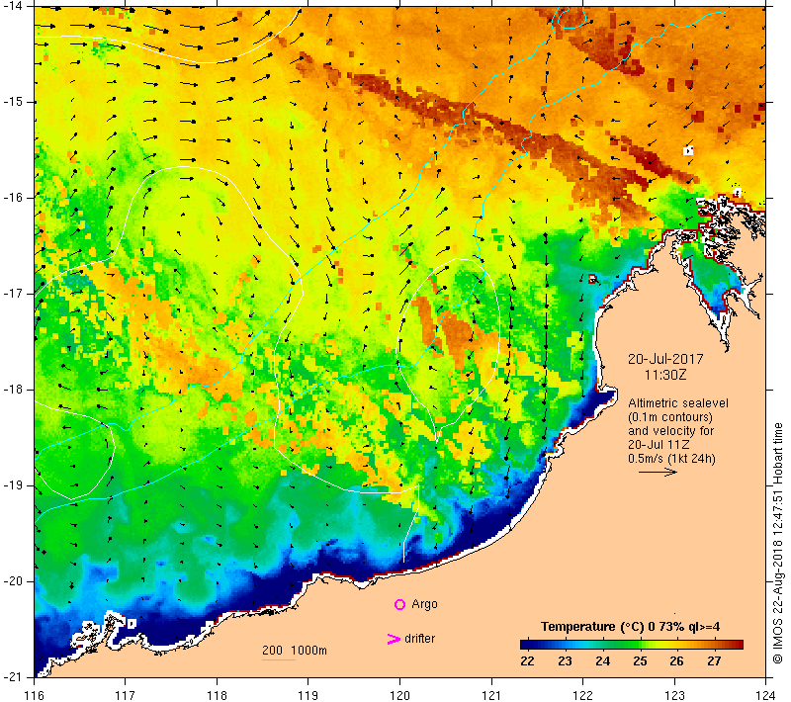Click the color bar value '24'
Screen dimensions: 791x702
tap(602, 661)
